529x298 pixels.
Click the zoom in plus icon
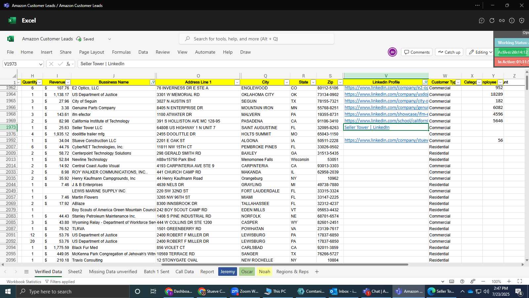[509, 281]
